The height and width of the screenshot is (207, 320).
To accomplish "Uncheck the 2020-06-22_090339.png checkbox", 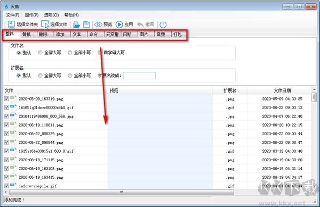I will [x=6, y=134].
